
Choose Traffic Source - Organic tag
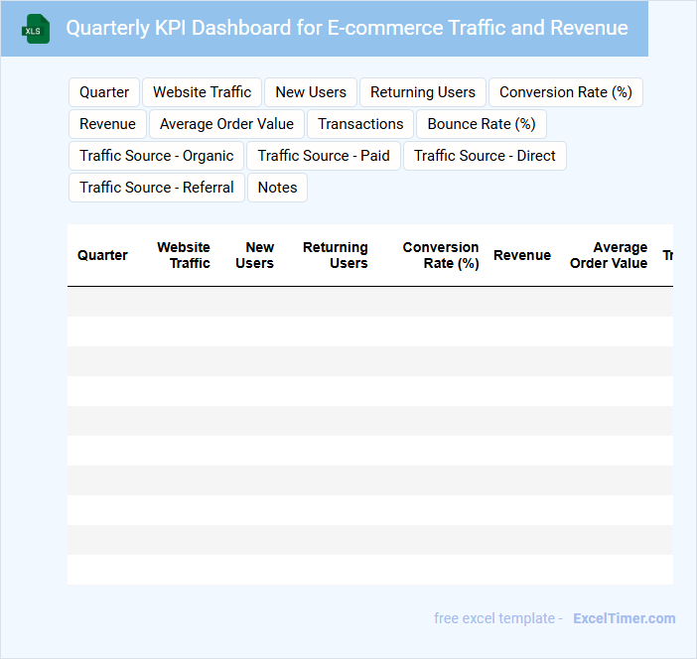156,156
